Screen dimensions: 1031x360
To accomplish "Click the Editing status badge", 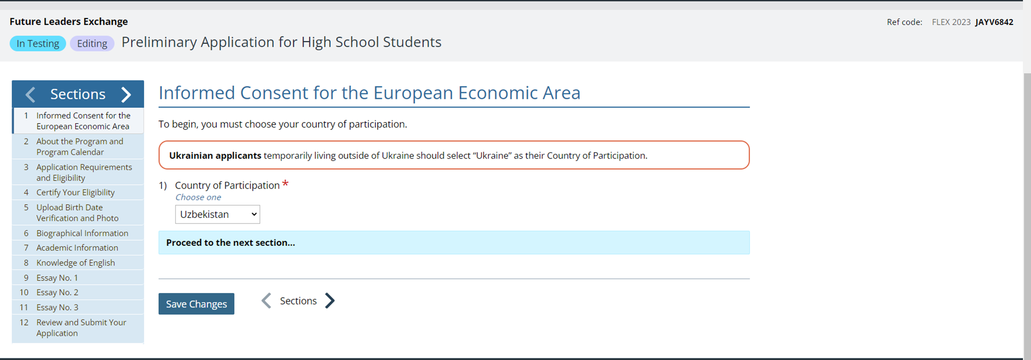I will click(92, 44).
